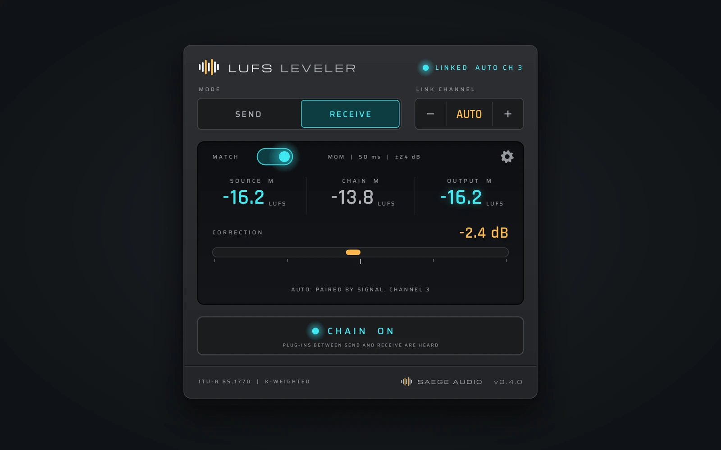Decrease link channel with minus button
The width and height of the screenshot is (721, 450).
click(430, 114)
